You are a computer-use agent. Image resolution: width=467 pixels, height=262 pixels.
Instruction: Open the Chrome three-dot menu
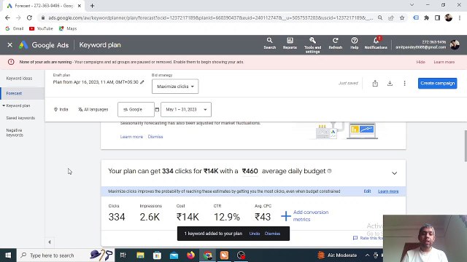pos(460,17)
